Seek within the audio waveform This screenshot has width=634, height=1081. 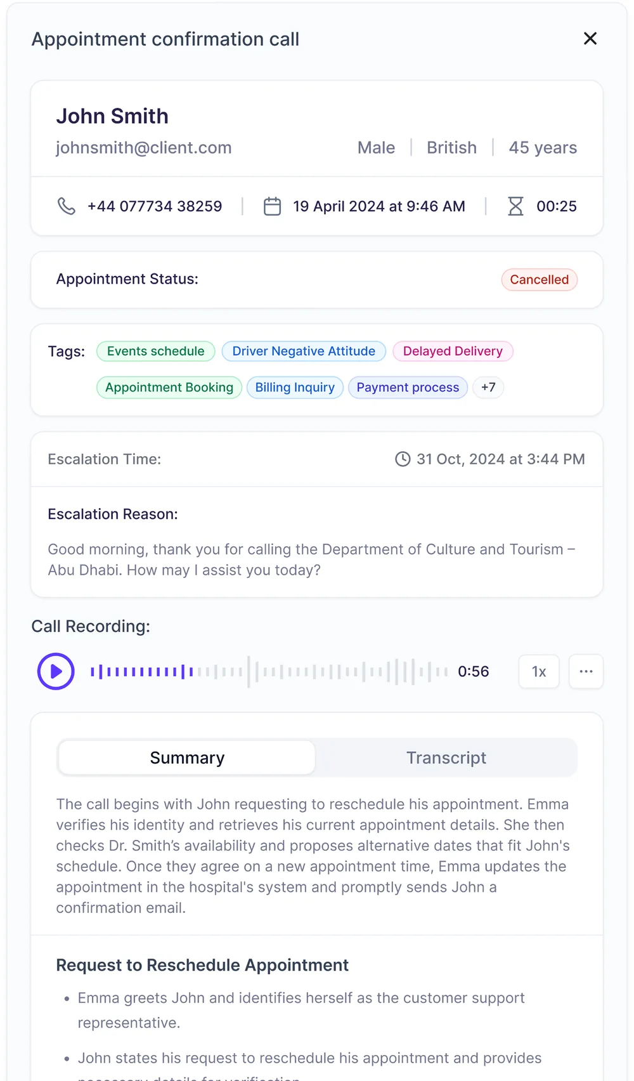click(x=269, y=671)
